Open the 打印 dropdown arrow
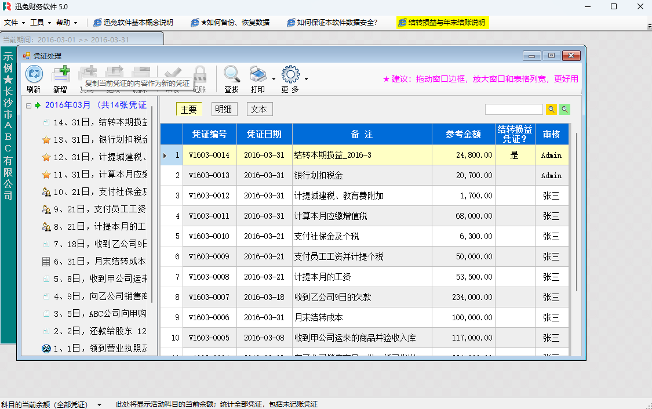Screen dimensions: 652x409 272,79
